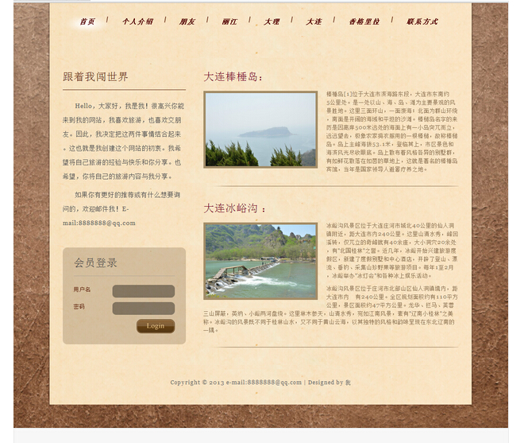The width and height of the screenshot is (528, 443).
Task: Visit the 联系方式 contact page
Action: (x=422, y=21)
